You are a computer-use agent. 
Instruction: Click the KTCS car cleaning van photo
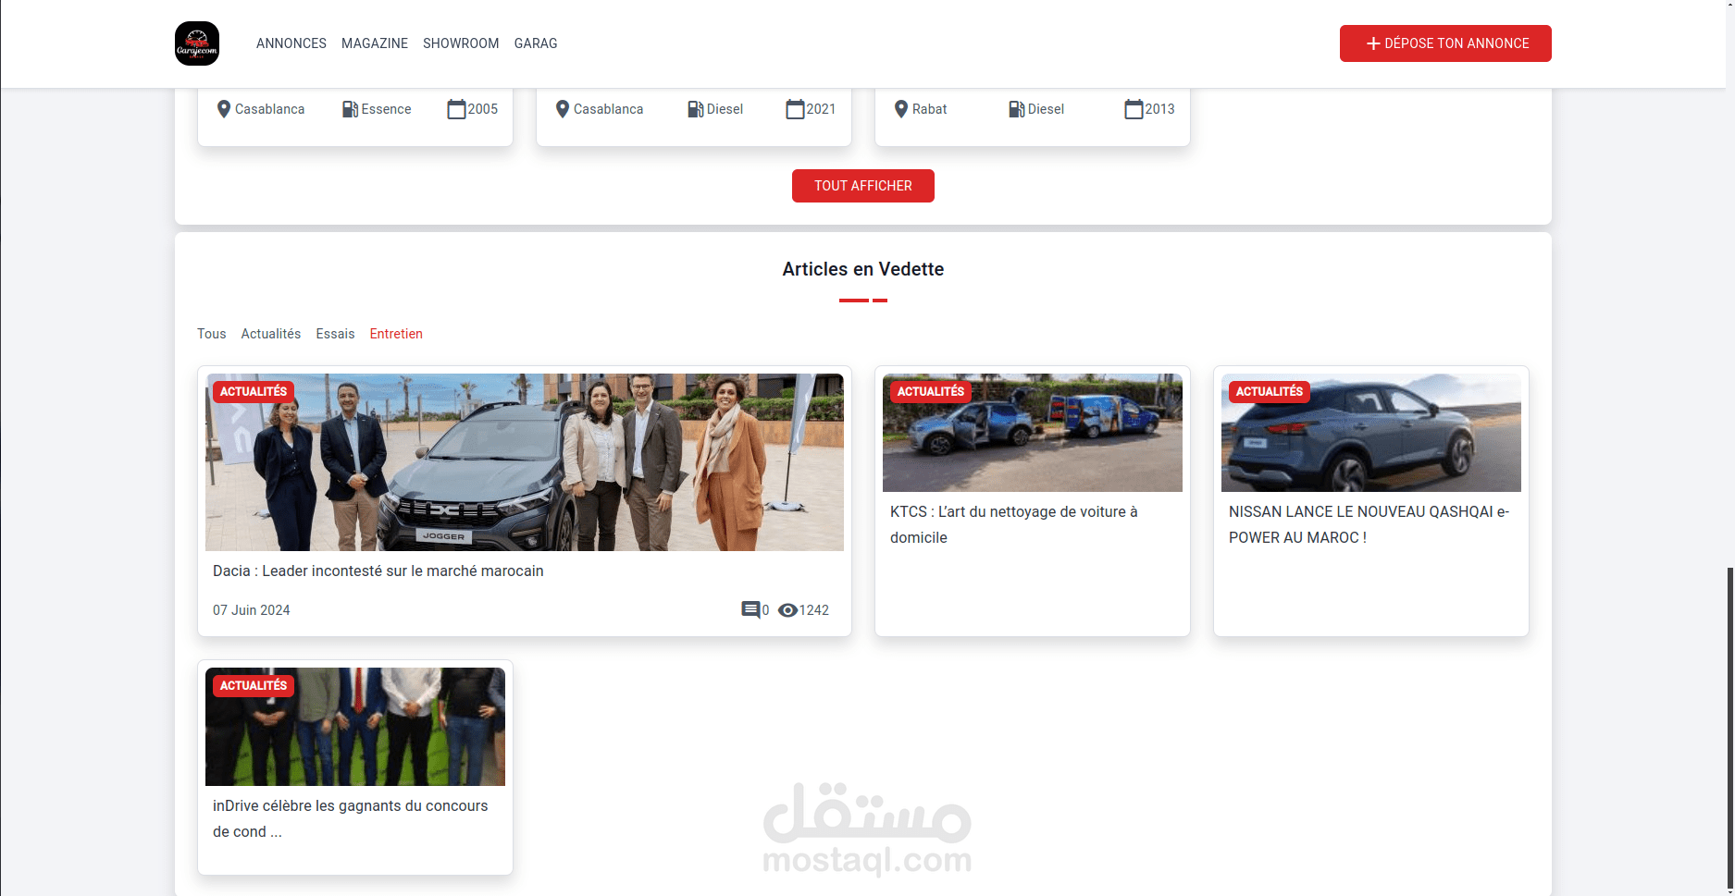tap(1033, 433)
